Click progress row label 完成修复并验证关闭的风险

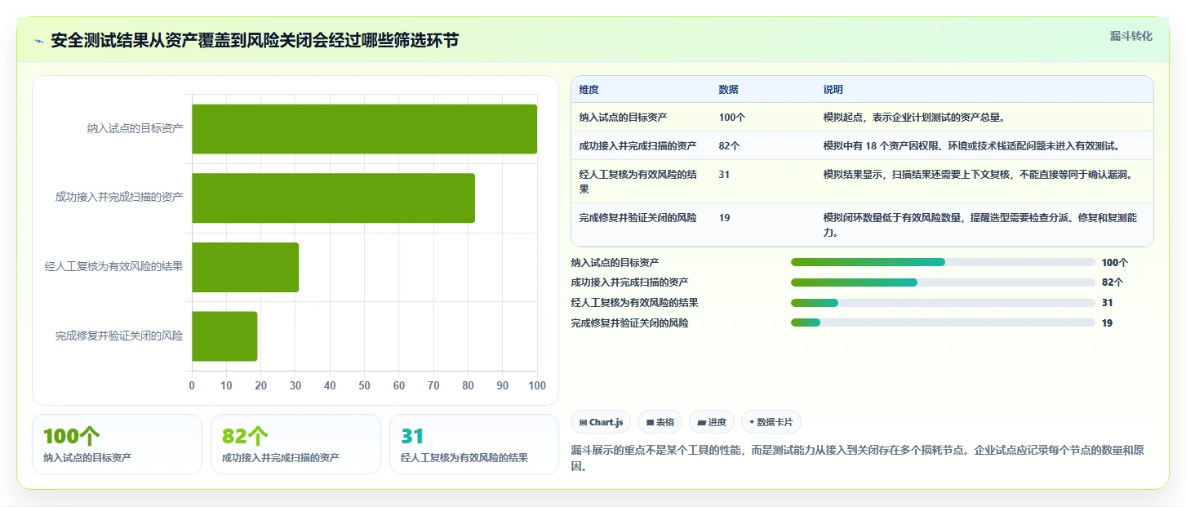click(x=629, y=323)
